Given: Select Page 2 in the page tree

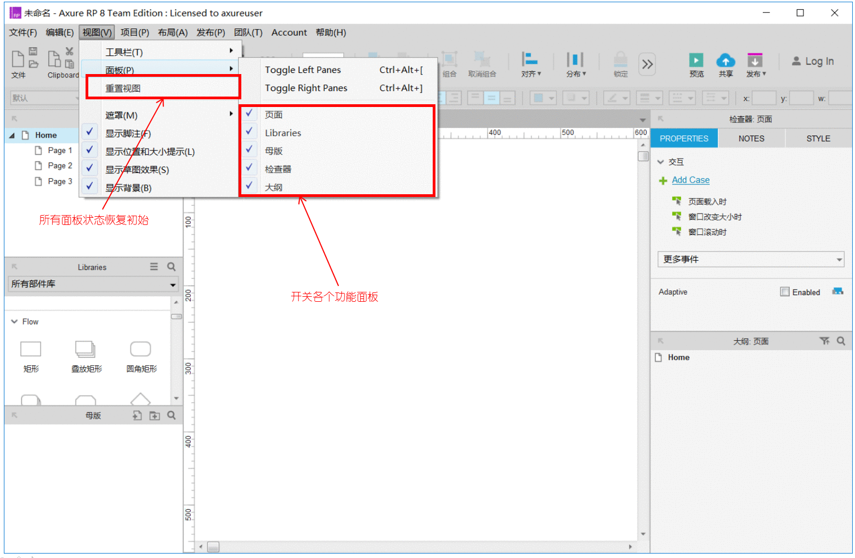Looking at the screenshot, I should 60,166.
